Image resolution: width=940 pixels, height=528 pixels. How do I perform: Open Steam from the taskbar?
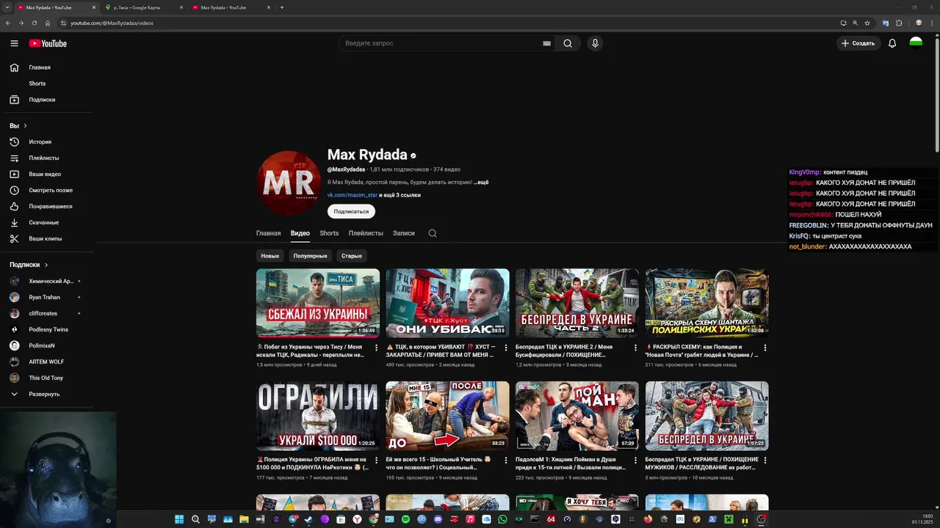[x=308, y=519]
